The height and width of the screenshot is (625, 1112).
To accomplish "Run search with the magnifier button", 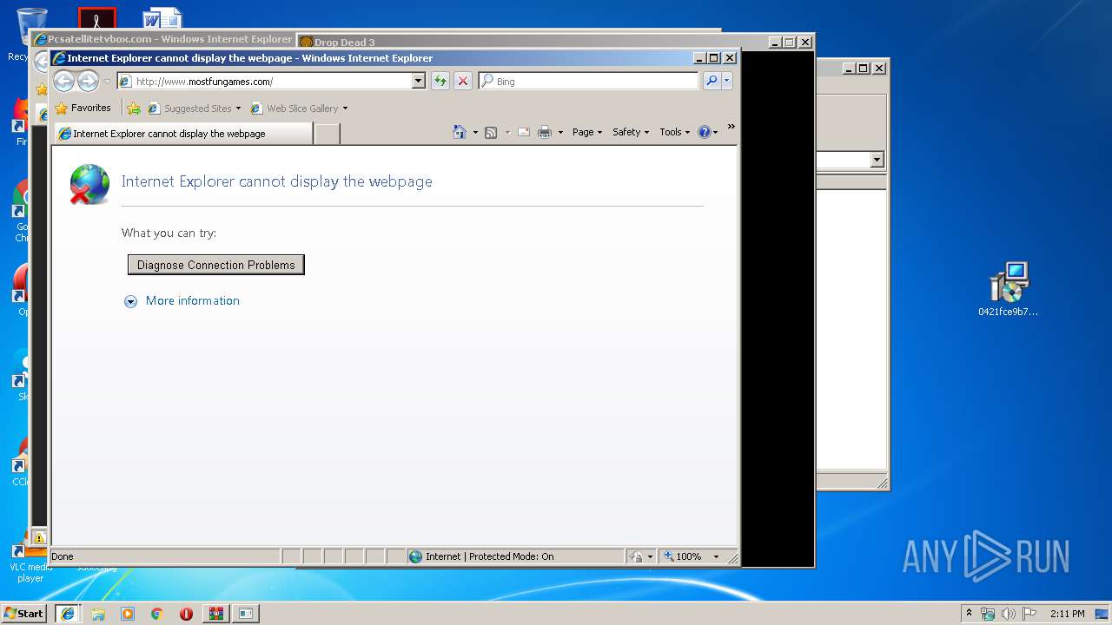I will [712, 82].
